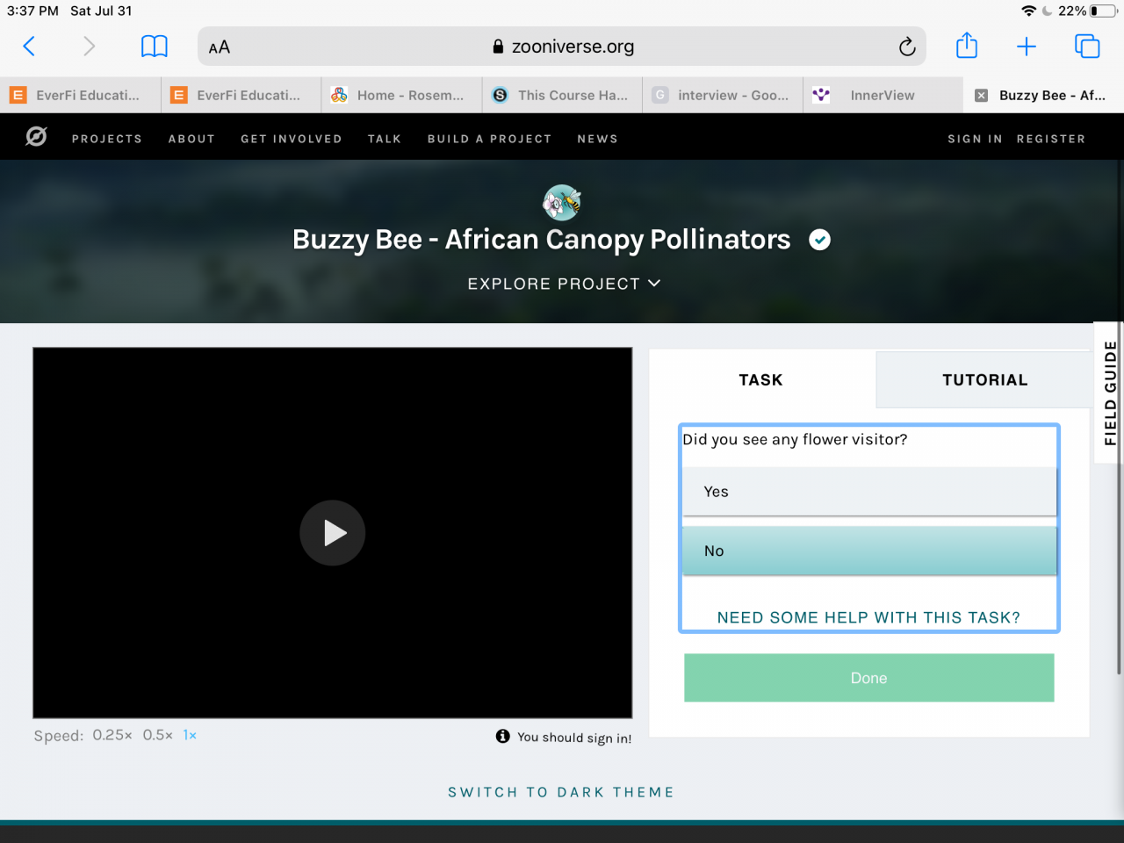Reload the page with refresh icon
This screenshot has height=843, width=1124.
907,47
